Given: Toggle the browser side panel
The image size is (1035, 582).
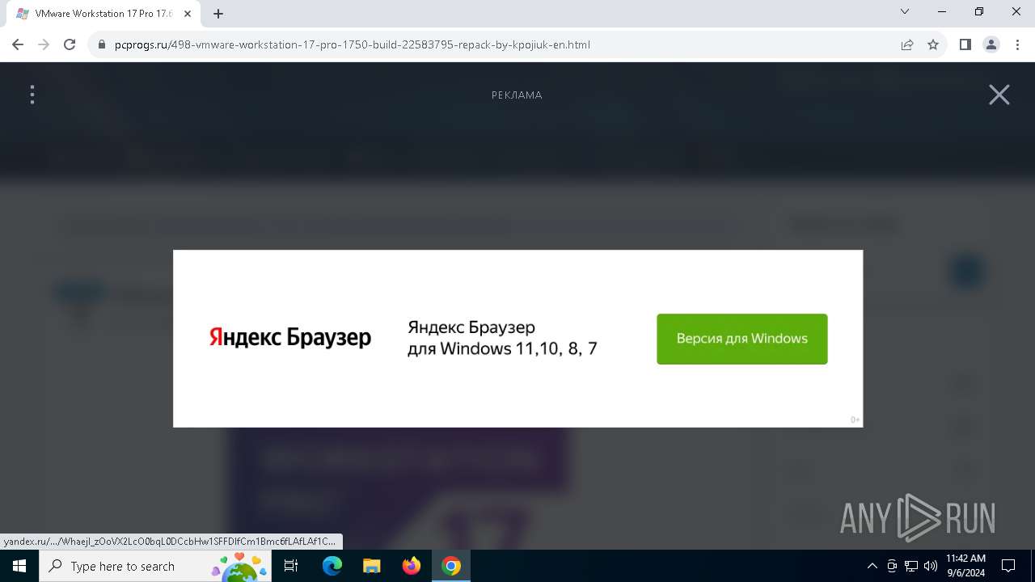Looking at the screenshot, I should tap(965, 44).
